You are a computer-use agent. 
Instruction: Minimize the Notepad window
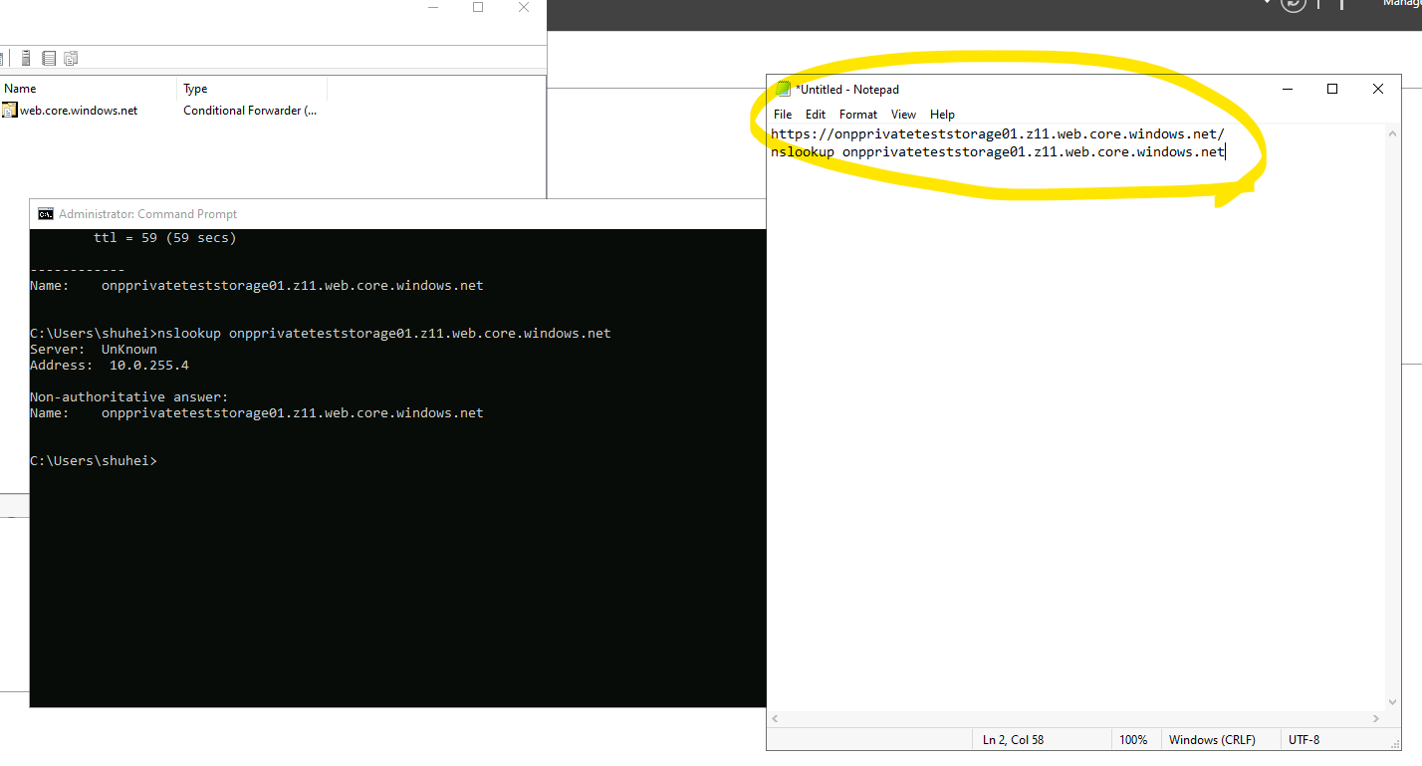tap(1288, 89)
